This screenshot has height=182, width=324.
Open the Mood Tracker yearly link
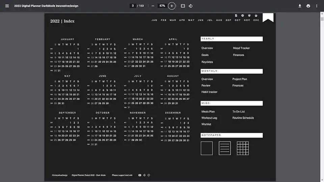(x=241, y=48)
